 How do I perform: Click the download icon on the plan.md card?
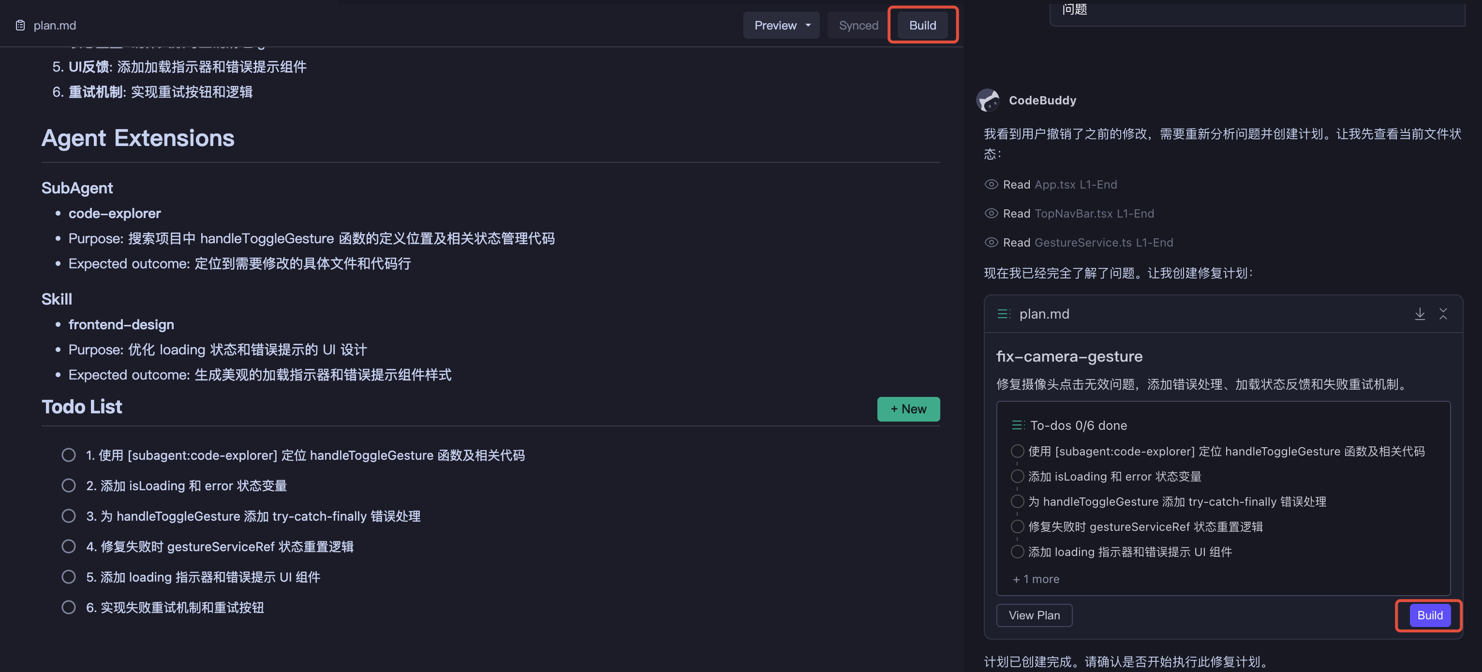click(1420, 314)
